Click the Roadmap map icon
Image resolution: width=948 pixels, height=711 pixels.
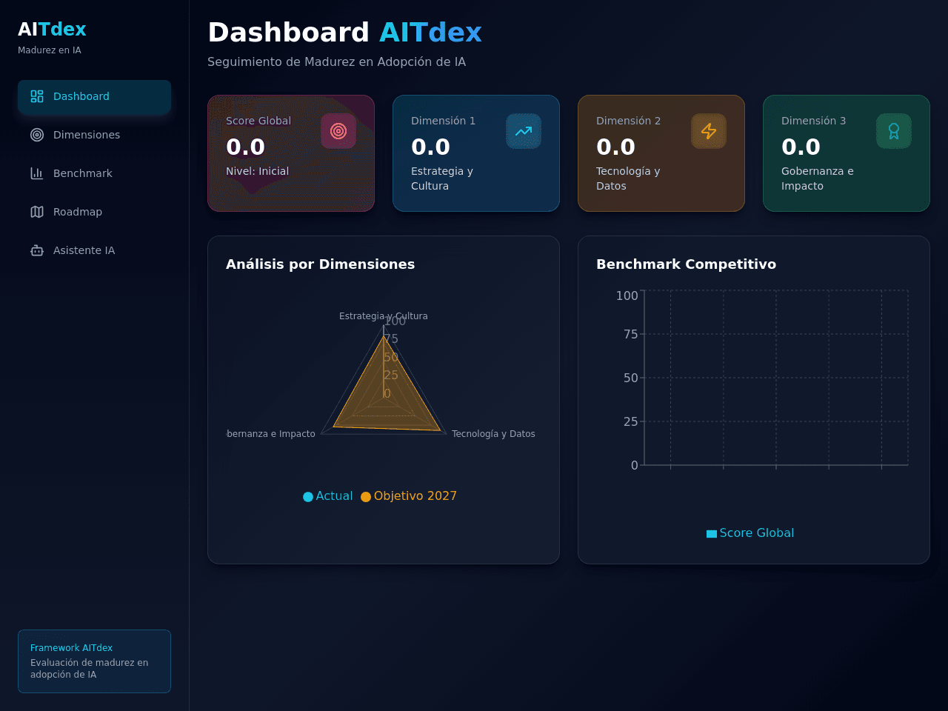[x=37, y=212]
